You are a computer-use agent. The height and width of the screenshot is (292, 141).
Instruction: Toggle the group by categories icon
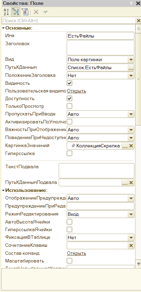[x=16, y=12]
